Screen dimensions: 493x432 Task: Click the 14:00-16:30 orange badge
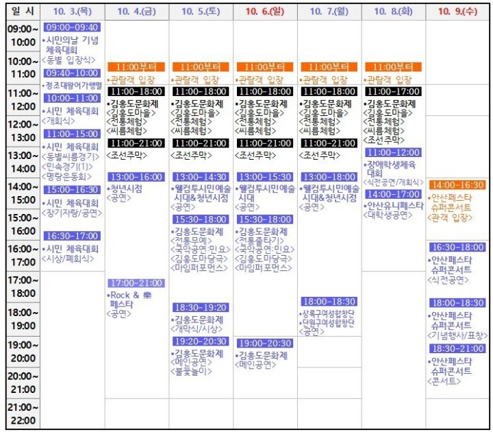pyautogui.click(x=457, y=185)
